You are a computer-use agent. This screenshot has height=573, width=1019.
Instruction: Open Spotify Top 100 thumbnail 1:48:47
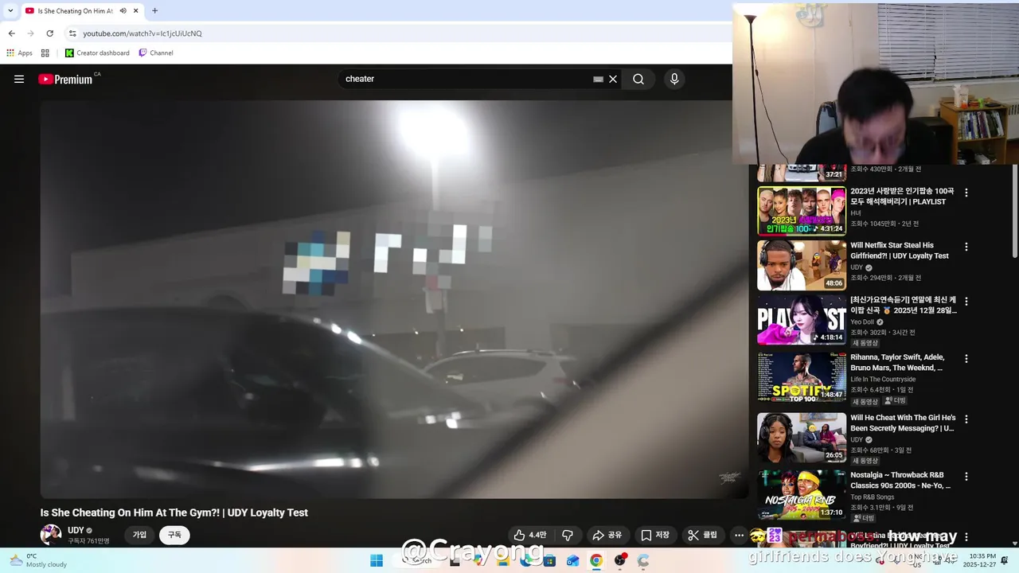click(801, 377)
